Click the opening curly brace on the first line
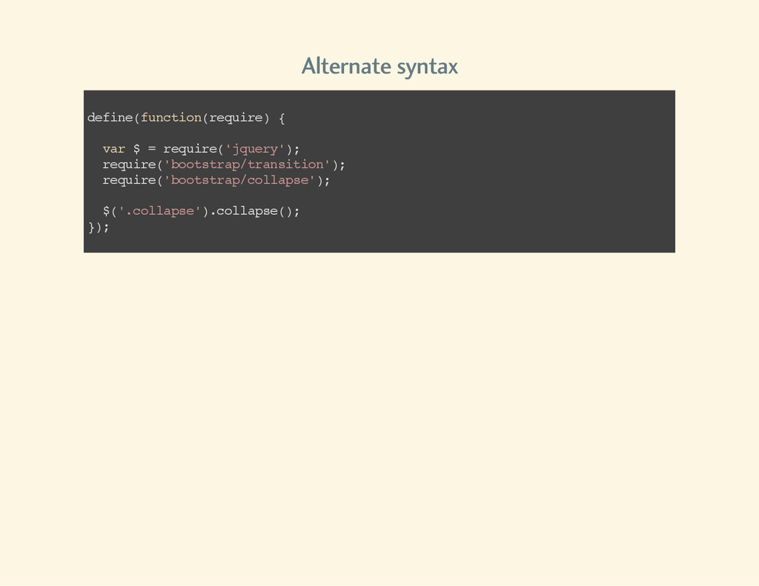The image size is (759, 586). coord(282,118)
